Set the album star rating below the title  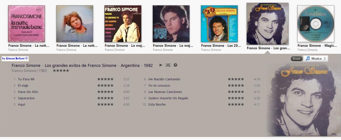pos(61,71)
